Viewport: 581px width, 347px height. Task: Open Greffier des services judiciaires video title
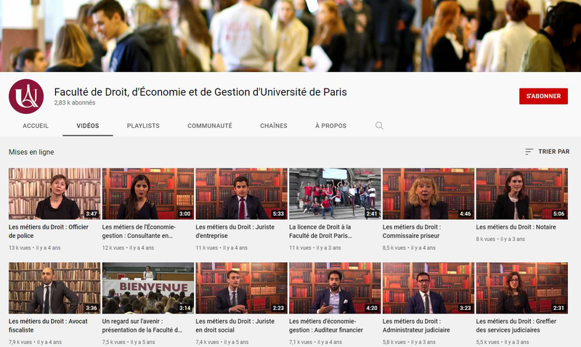pyautogui.click(x=516, y=325)
